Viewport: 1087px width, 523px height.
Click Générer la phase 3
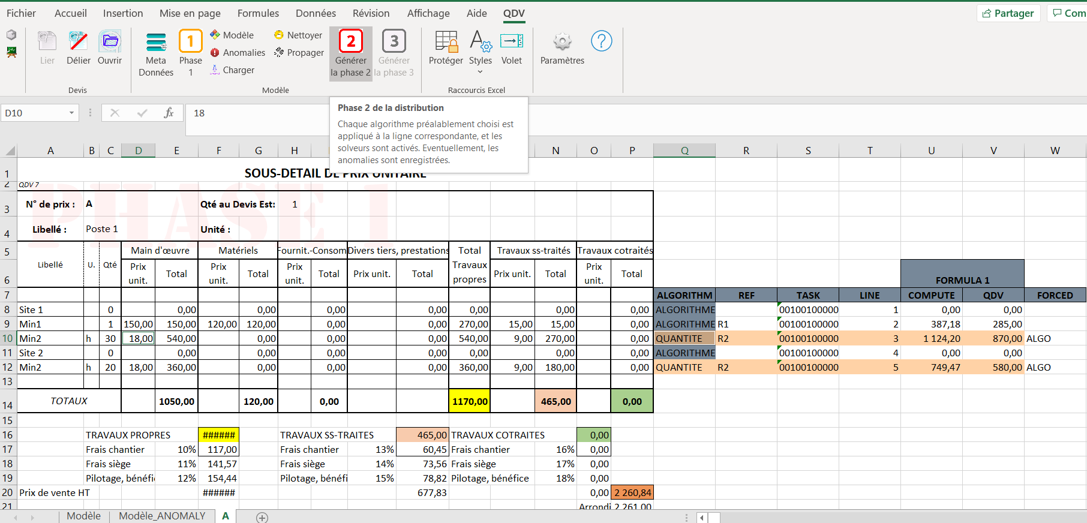point(394,54)
